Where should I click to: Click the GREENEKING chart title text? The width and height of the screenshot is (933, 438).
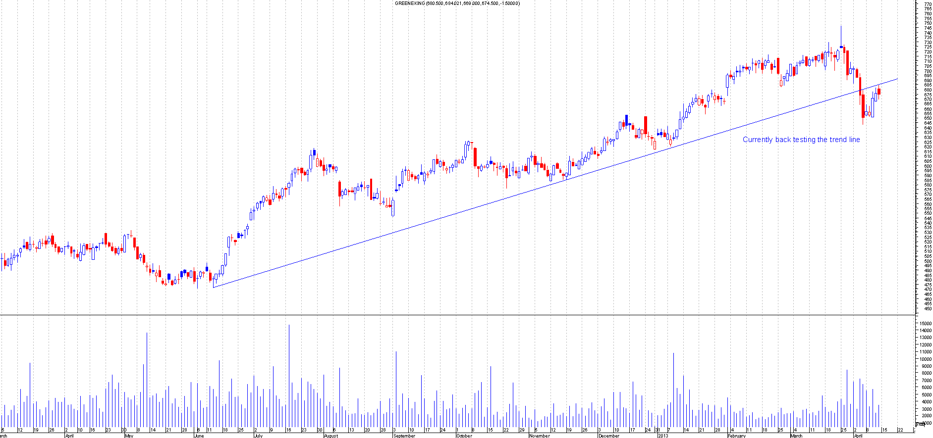tap(457, 3)
